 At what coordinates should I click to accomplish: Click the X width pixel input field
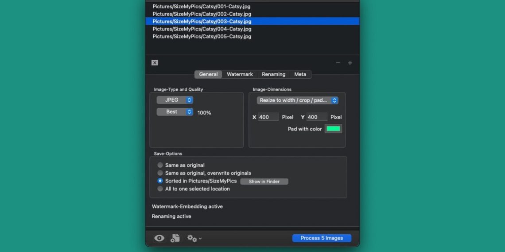tap(268, 117)
